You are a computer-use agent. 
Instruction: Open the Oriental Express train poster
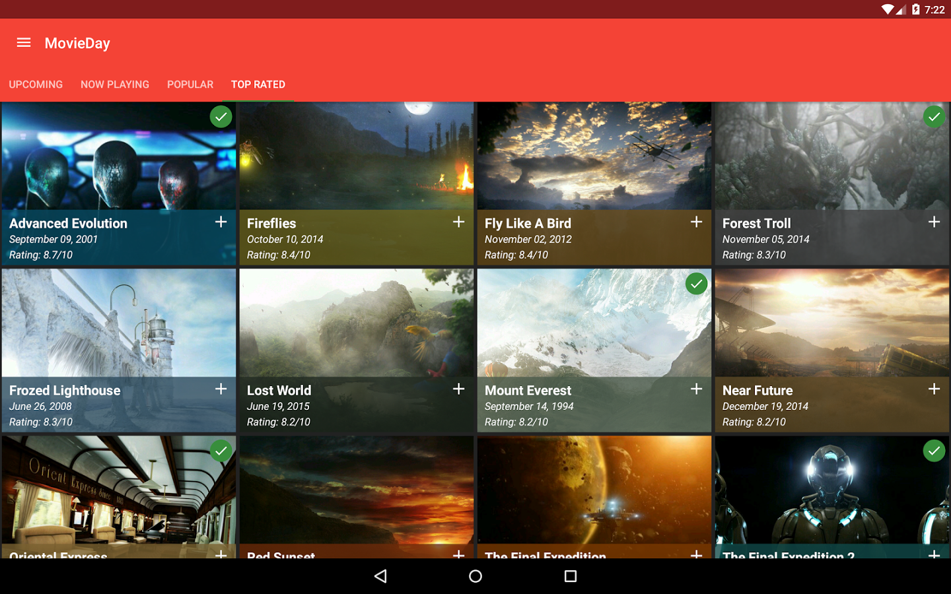[119, 490]
